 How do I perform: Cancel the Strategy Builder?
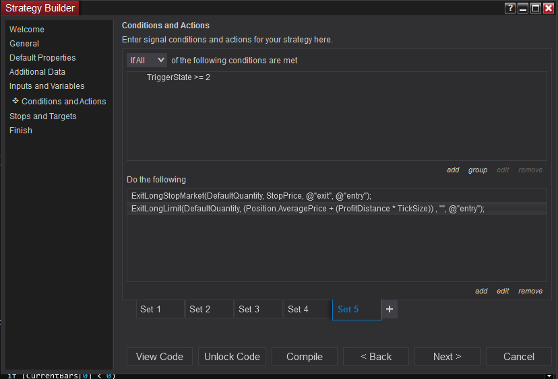click(x=519, y=357)
